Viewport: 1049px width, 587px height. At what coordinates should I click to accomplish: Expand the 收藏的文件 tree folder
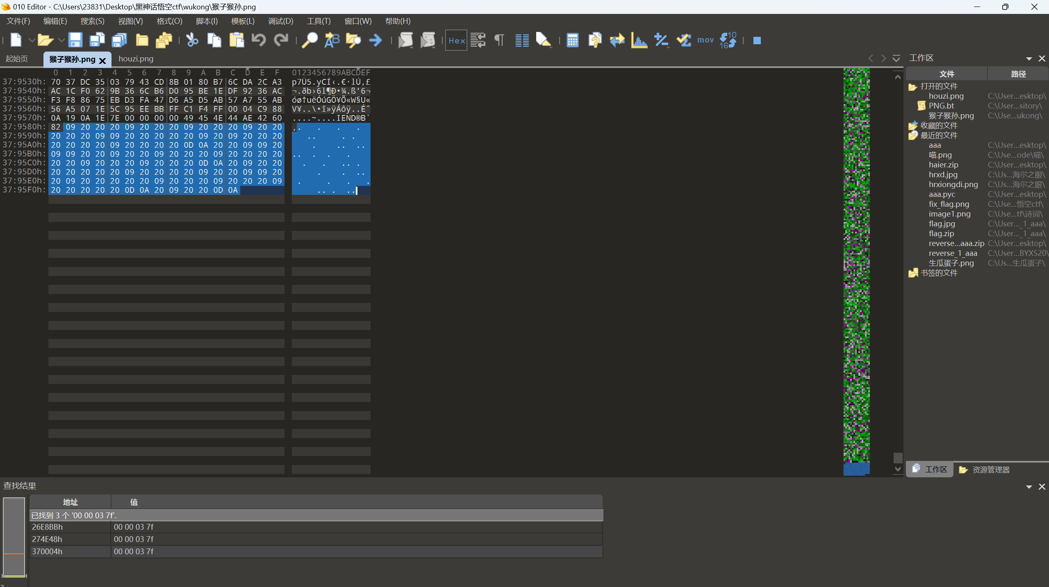pyautogui.click(x=913, y=126)
